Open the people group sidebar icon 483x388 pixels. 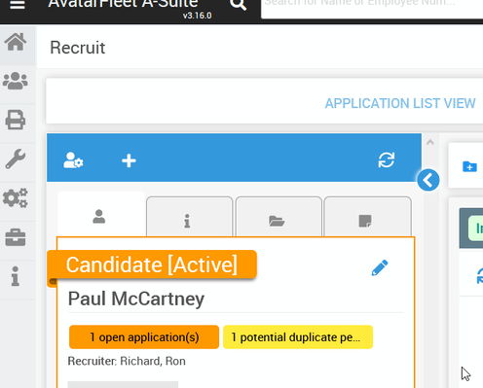coord(16,81)
